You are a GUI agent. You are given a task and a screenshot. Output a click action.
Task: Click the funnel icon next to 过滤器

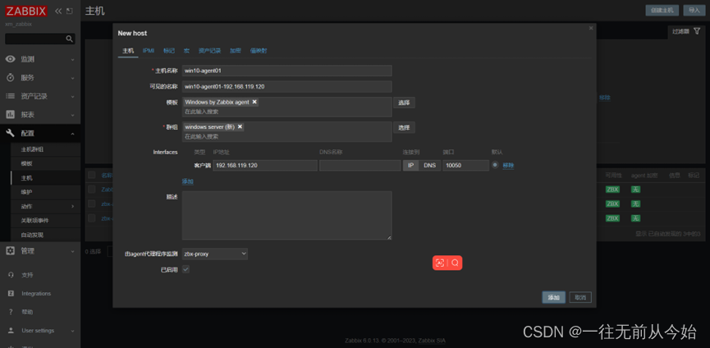click(x=696, y=31)
